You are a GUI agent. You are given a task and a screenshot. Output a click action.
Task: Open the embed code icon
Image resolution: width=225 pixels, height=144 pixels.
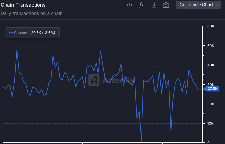pos(129,5)
